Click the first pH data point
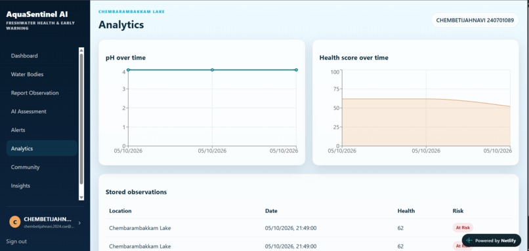Viewport: 529px width, 251px height. [x=128, y=69]
